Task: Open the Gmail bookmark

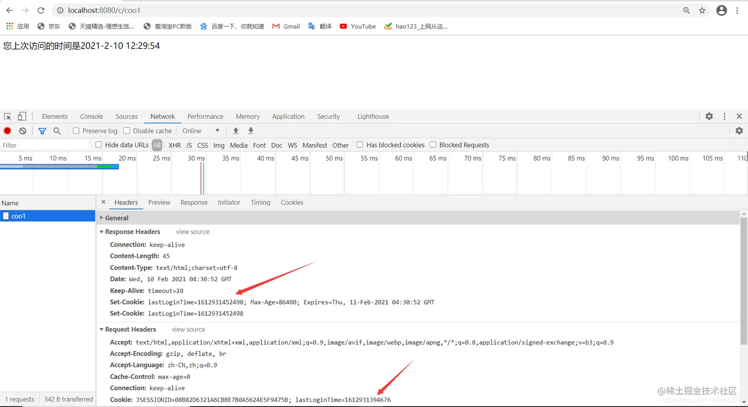Action: click(286, 26)
